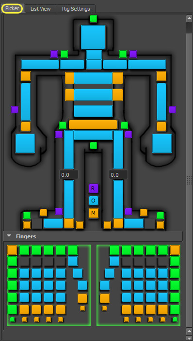The height and width of the screenshot is (341, 193).
Task: Select the right shin blue bar
Action: click(x=118, y=199)
